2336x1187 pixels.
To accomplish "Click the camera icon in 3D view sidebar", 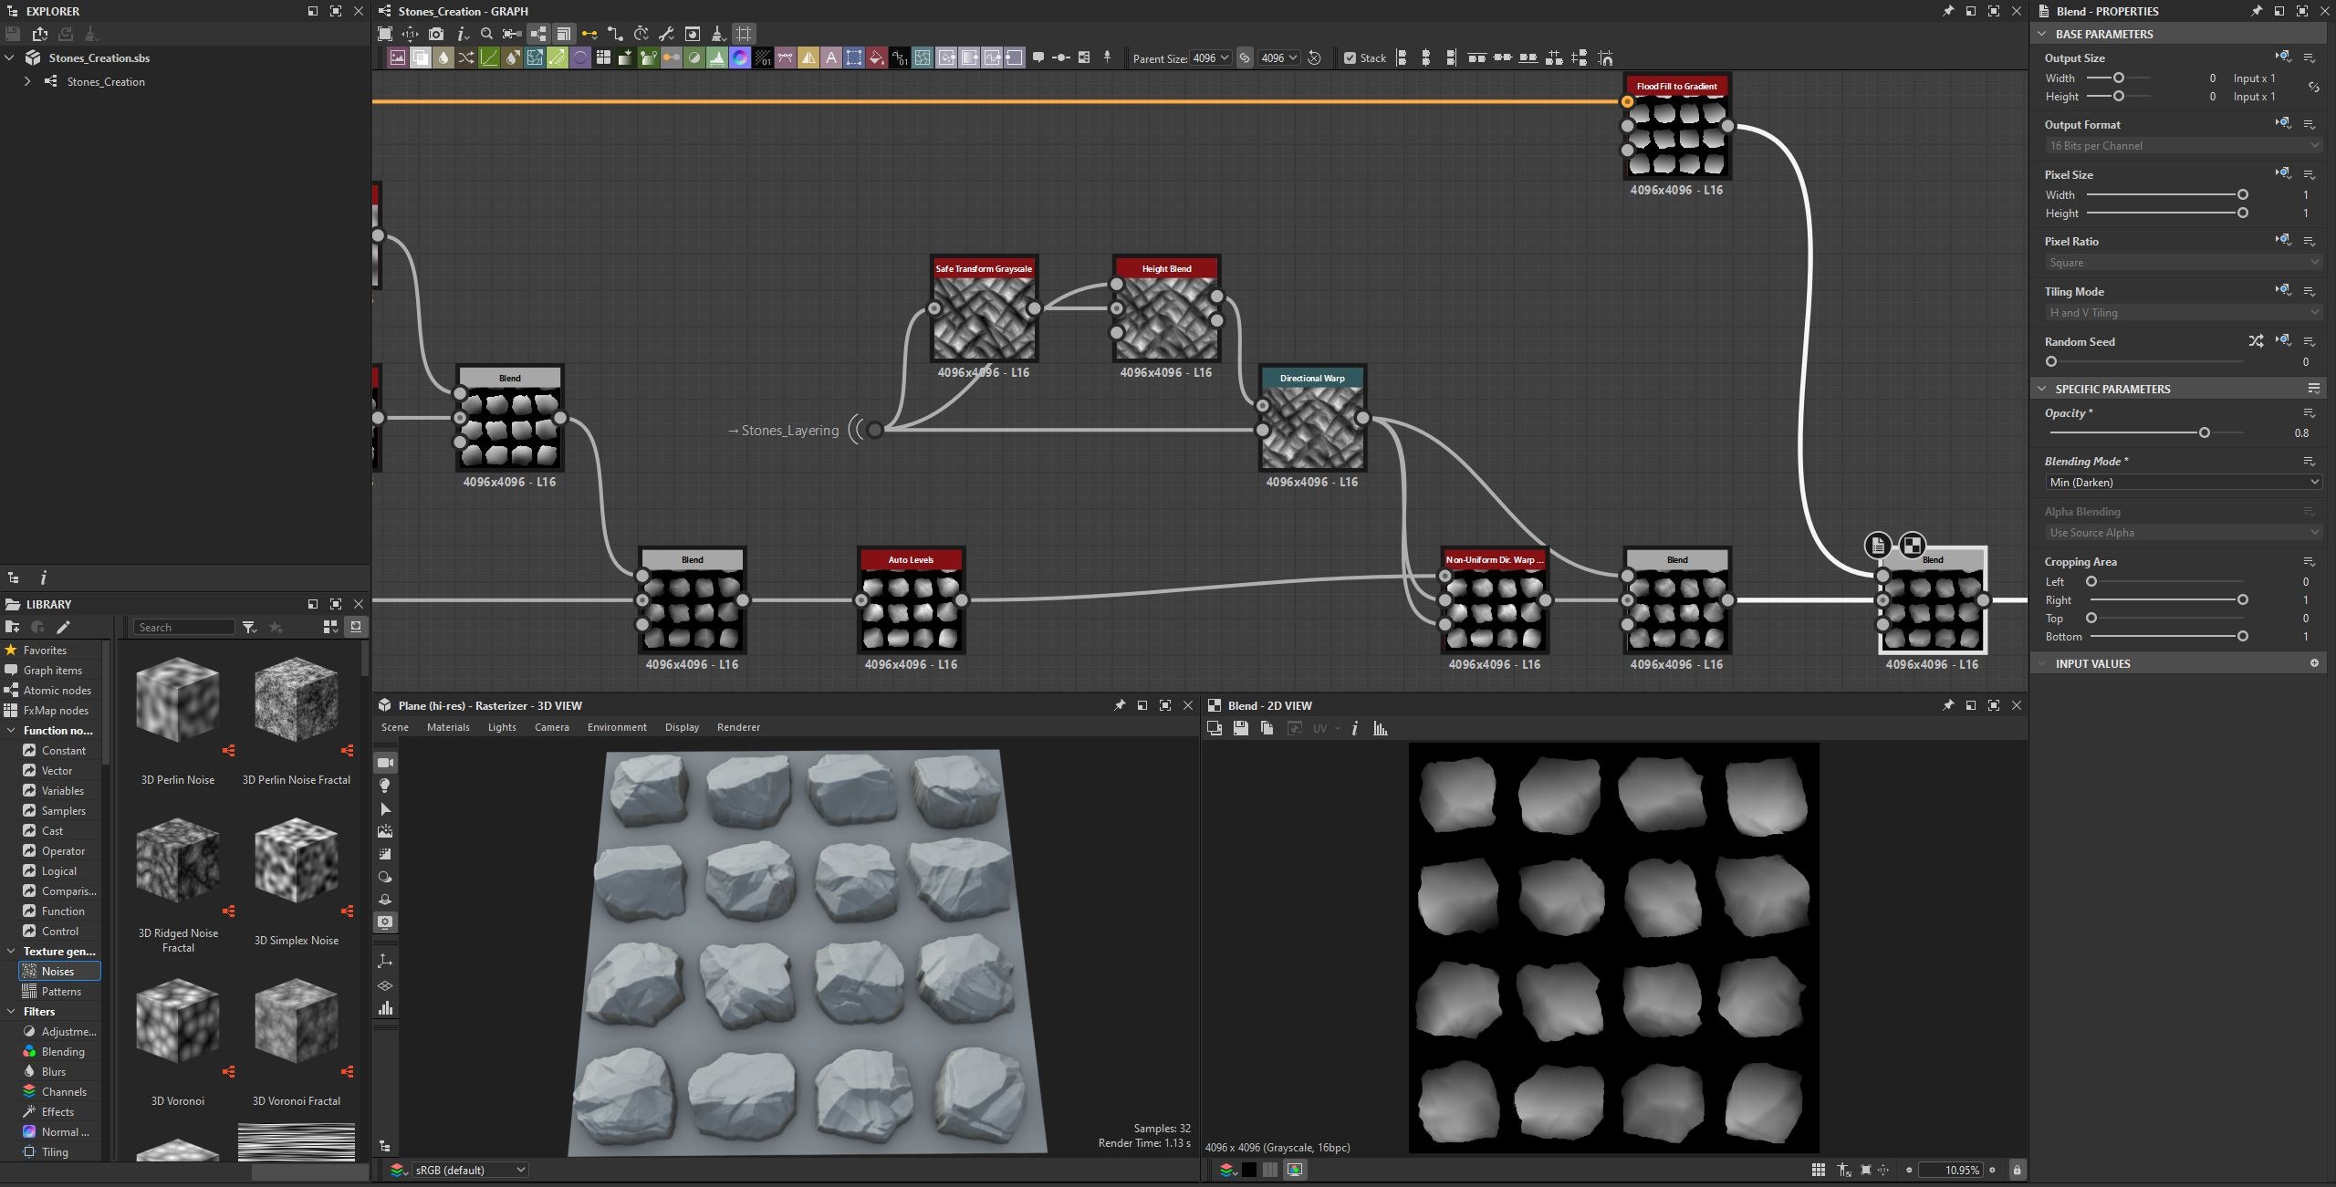I will pos(385,763).
